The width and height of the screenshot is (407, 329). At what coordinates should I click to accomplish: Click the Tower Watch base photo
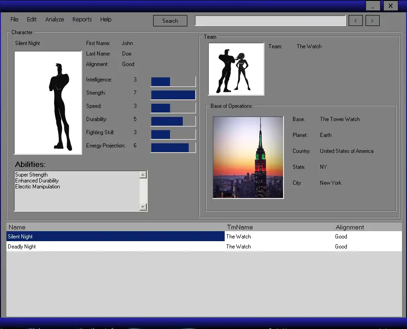coord(248,157)
